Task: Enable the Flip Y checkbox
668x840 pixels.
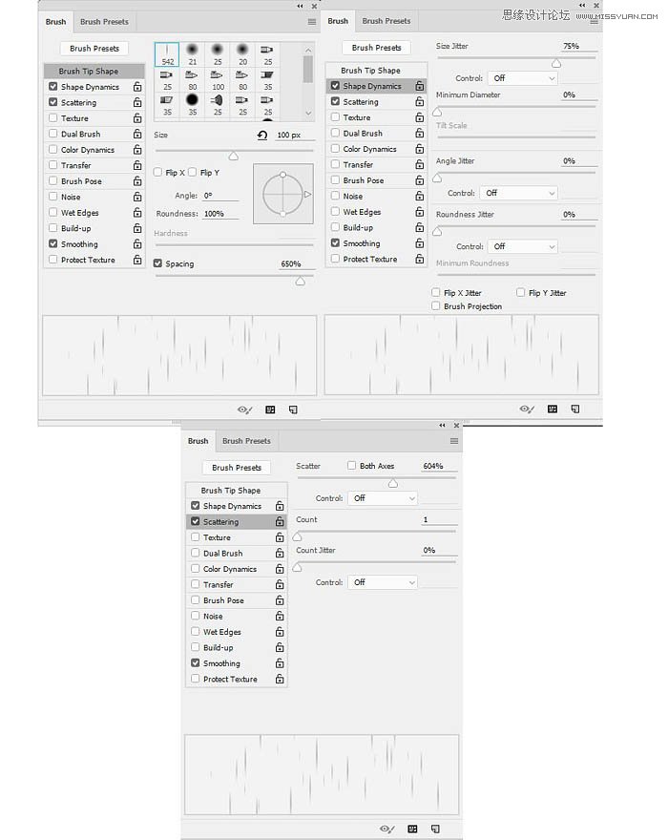Action: pyautogui.click(x=194, y=173)
